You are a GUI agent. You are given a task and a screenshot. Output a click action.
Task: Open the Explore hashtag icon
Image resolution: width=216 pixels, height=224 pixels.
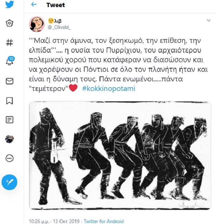tap(10, 43)
